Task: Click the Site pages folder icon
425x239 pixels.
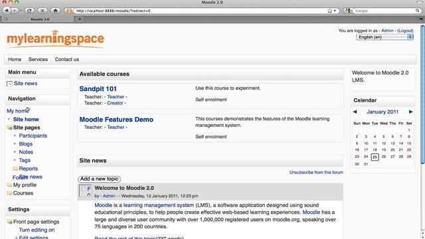Action: [10, 127]
